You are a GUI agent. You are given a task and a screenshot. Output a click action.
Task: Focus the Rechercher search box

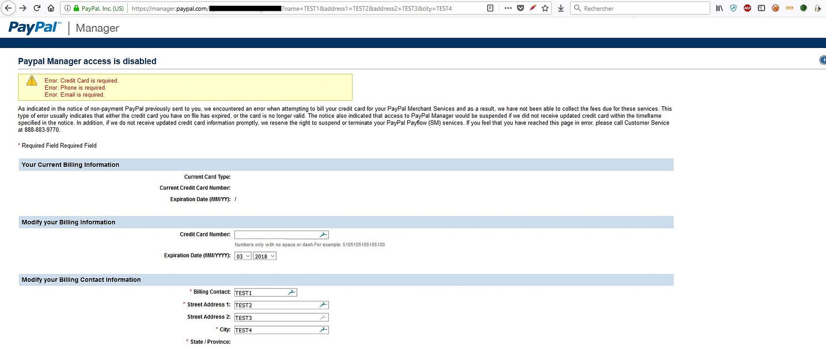[x=640, y=8]
